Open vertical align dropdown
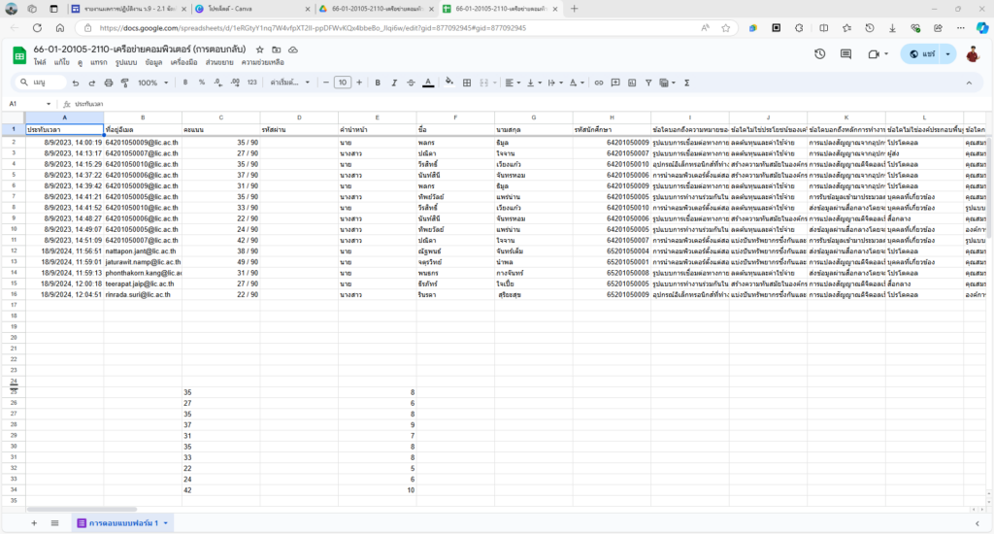 point(534,83)
